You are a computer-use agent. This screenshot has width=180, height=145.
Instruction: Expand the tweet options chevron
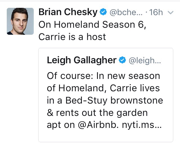(170, 13)
